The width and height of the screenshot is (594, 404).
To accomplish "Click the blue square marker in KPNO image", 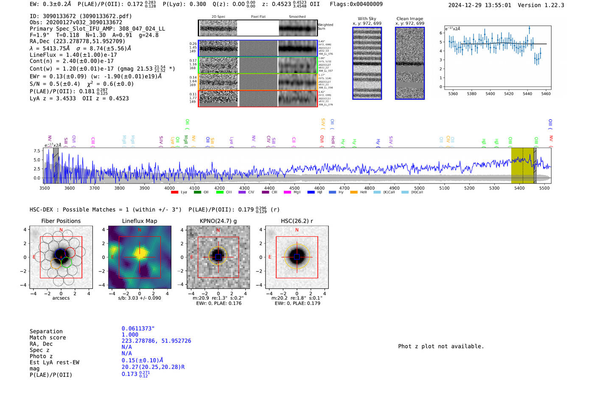I will (x=218, y=257).
